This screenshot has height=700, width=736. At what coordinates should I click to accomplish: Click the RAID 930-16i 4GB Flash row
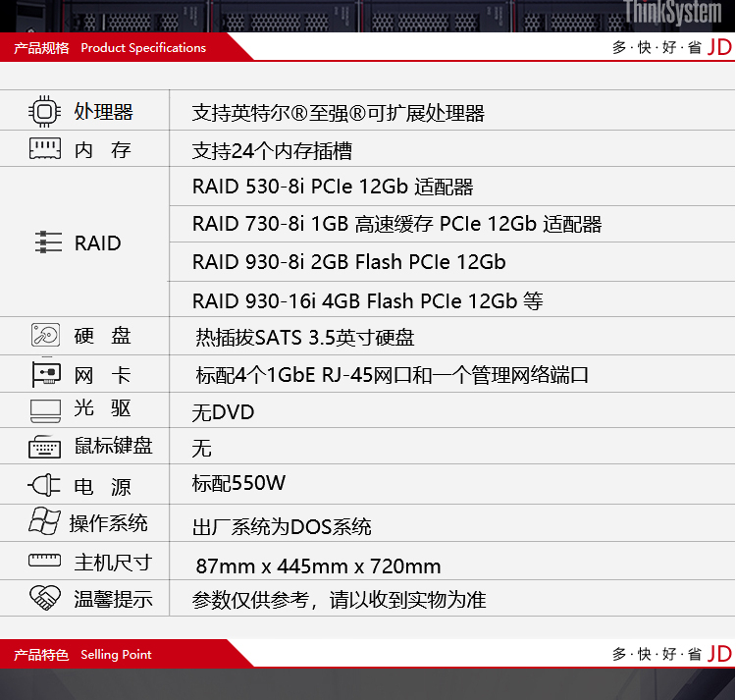[367, 300]
